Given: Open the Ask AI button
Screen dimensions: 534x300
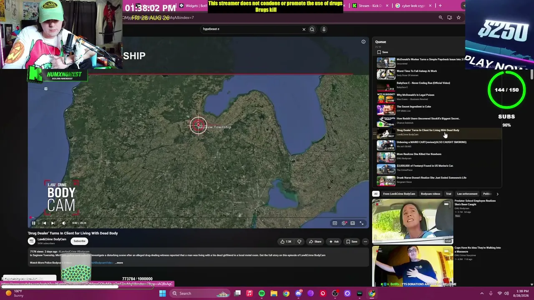Looking at the screenshot, I should (334, 242).
